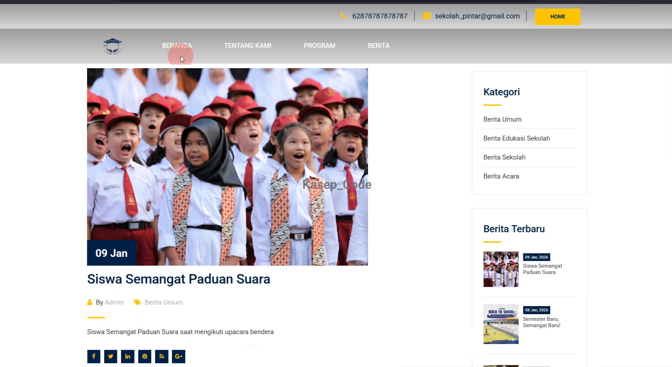This screenshot has height=367, width=672.
Task: Select Berita Acara category
Action: pos(501,176)
